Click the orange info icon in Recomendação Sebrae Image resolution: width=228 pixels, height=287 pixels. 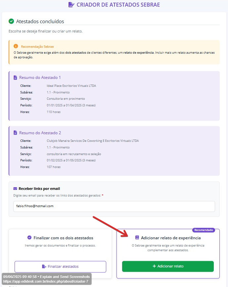pos(16,46)
